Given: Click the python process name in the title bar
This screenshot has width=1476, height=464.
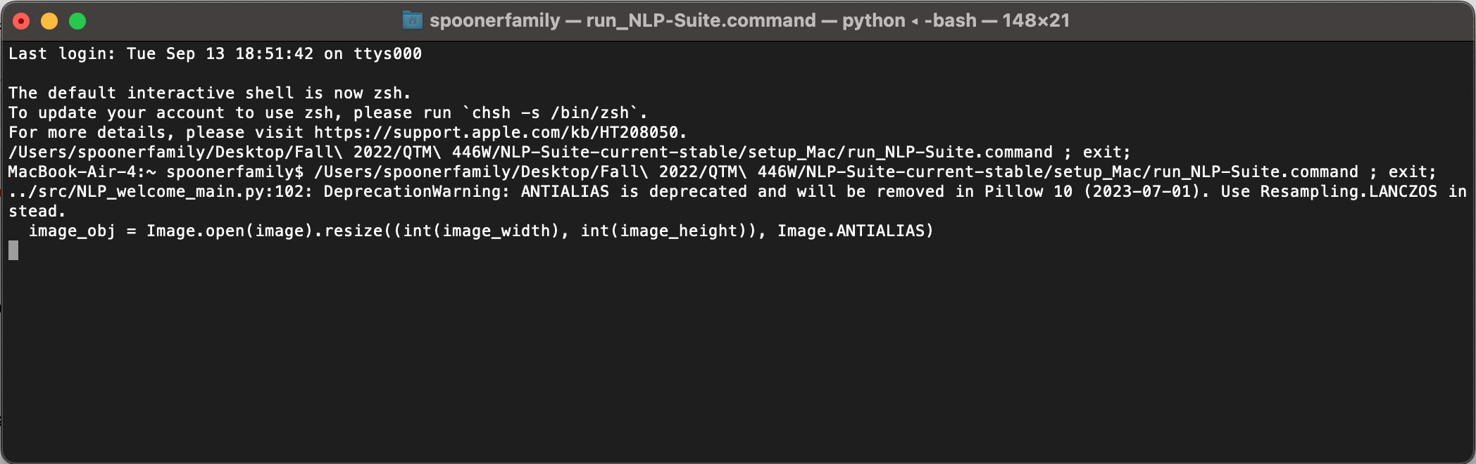Looking at the screenshot, I should pyautogui.click(x=872, y=20).
